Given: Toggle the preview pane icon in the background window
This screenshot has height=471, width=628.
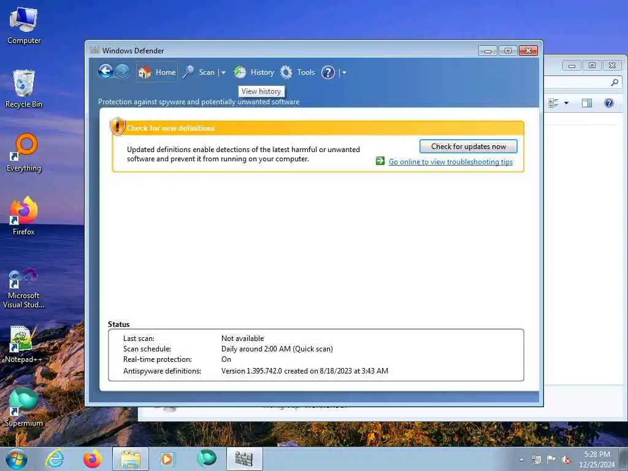Looking at the screenshot, I should [587, 103].
